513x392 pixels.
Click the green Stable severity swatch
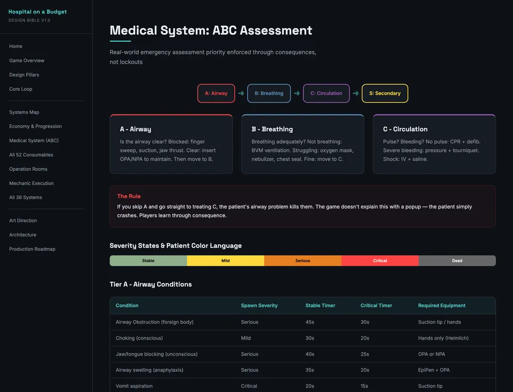click(148, 260)
